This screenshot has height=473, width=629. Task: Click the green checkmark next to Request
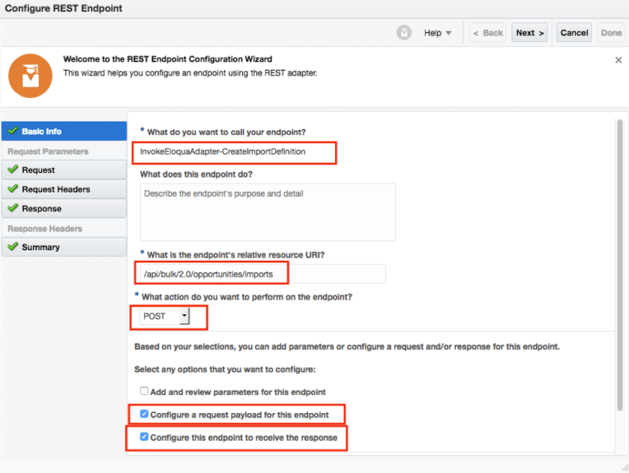tap(13, 170)
